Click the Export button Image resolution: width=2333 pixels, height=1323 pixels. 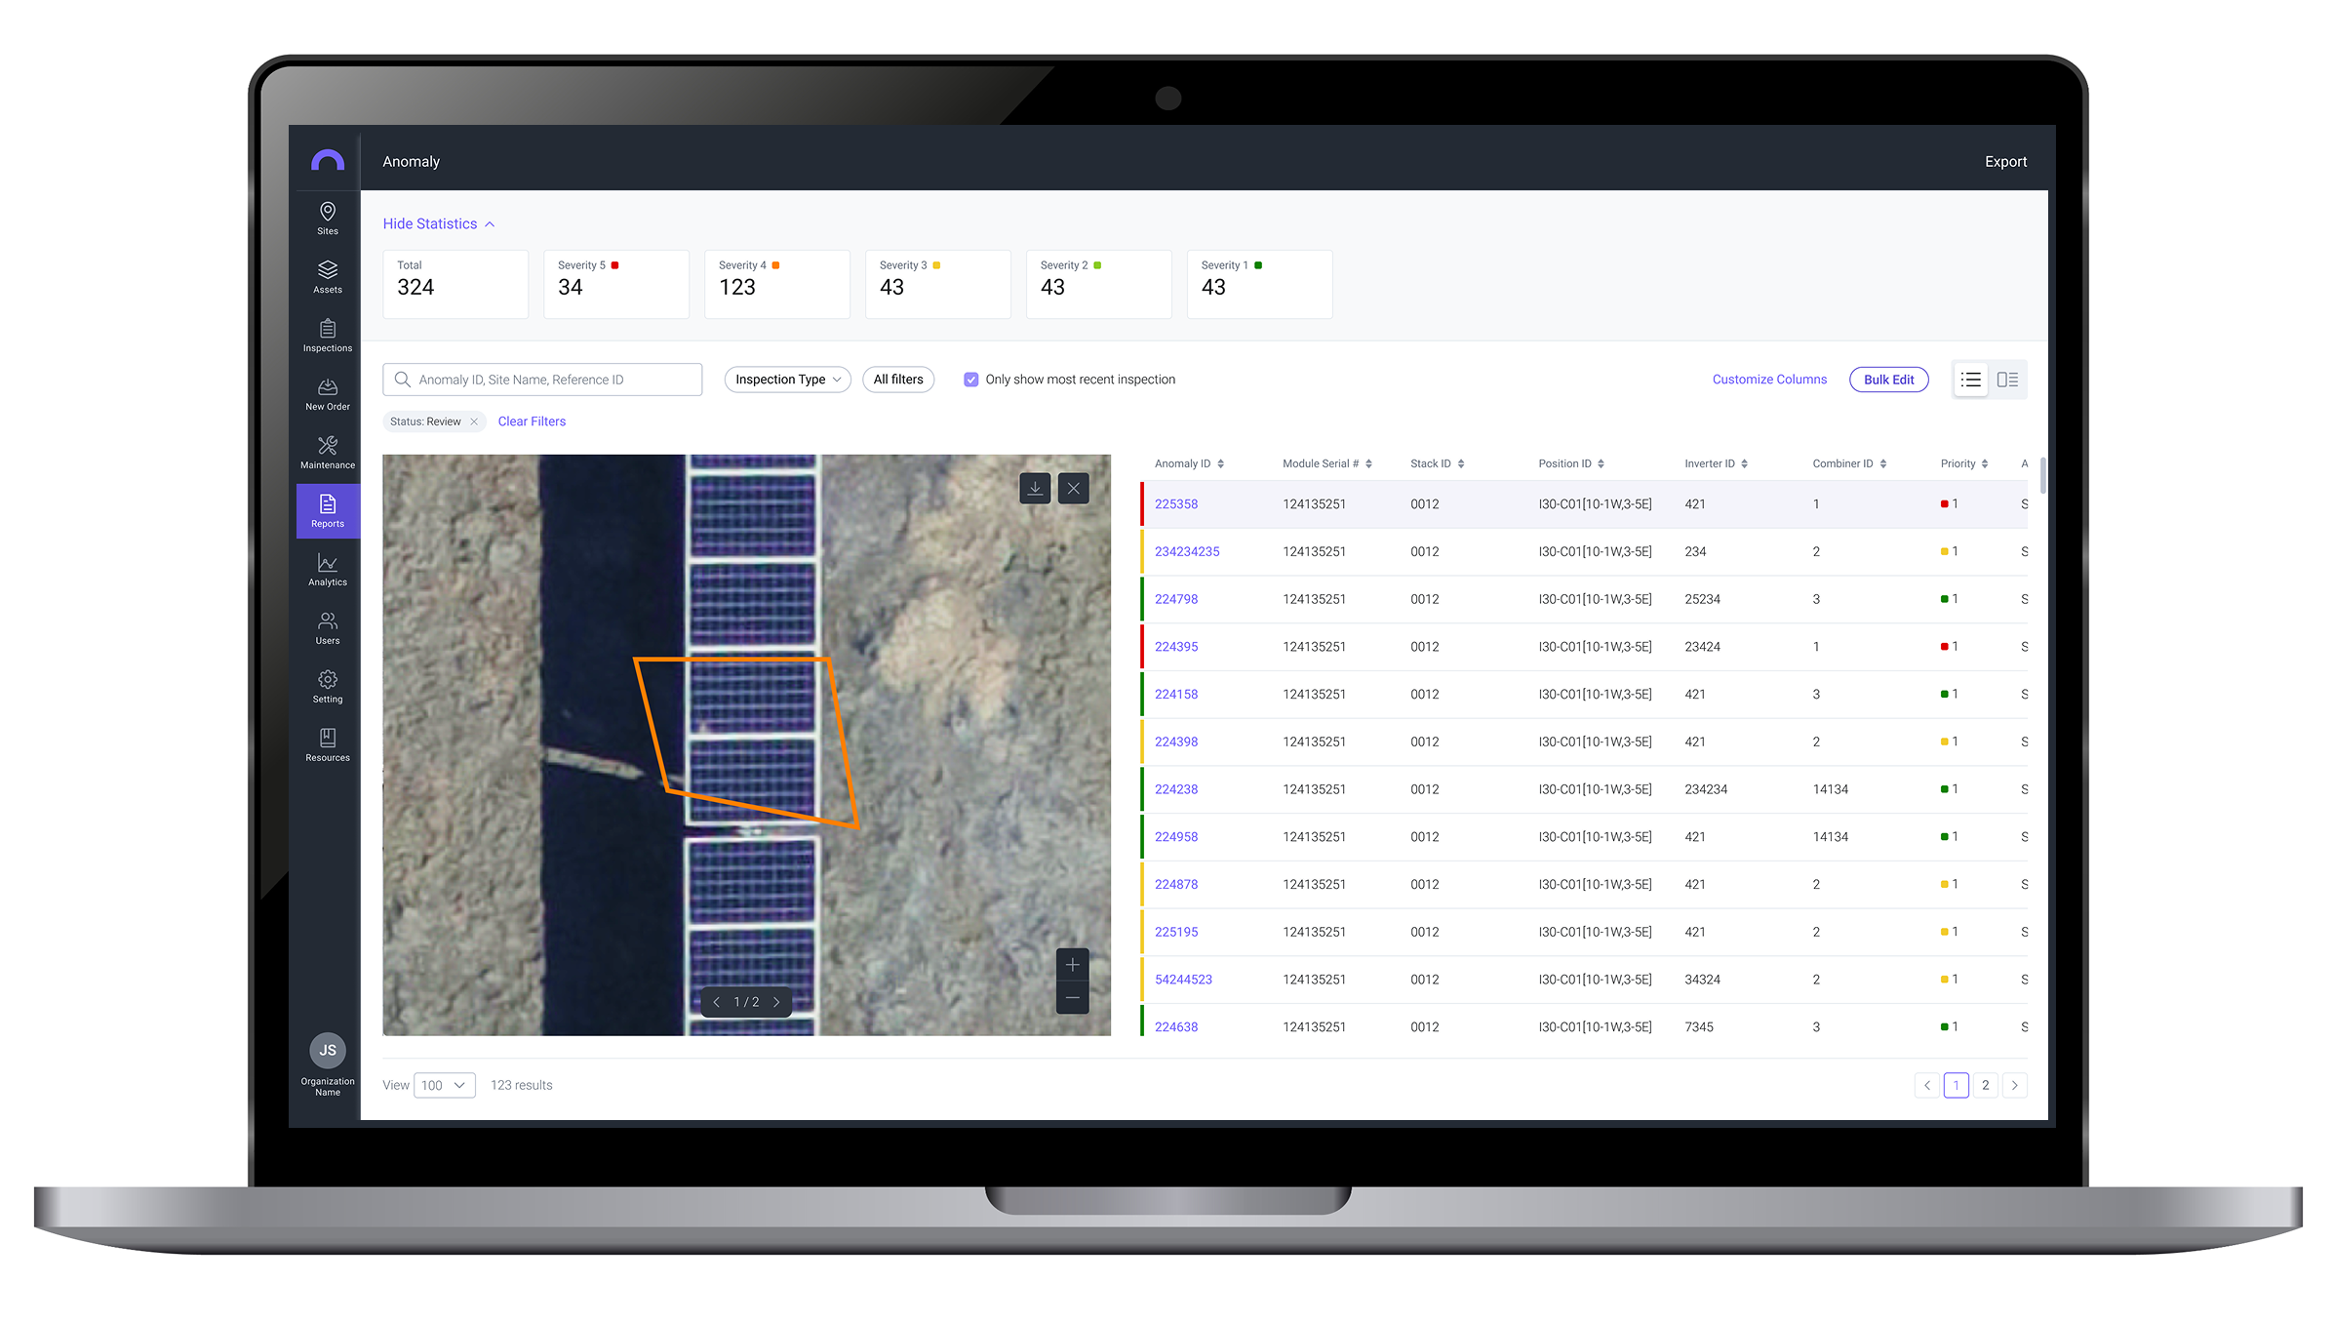(x=2005, y=162)
